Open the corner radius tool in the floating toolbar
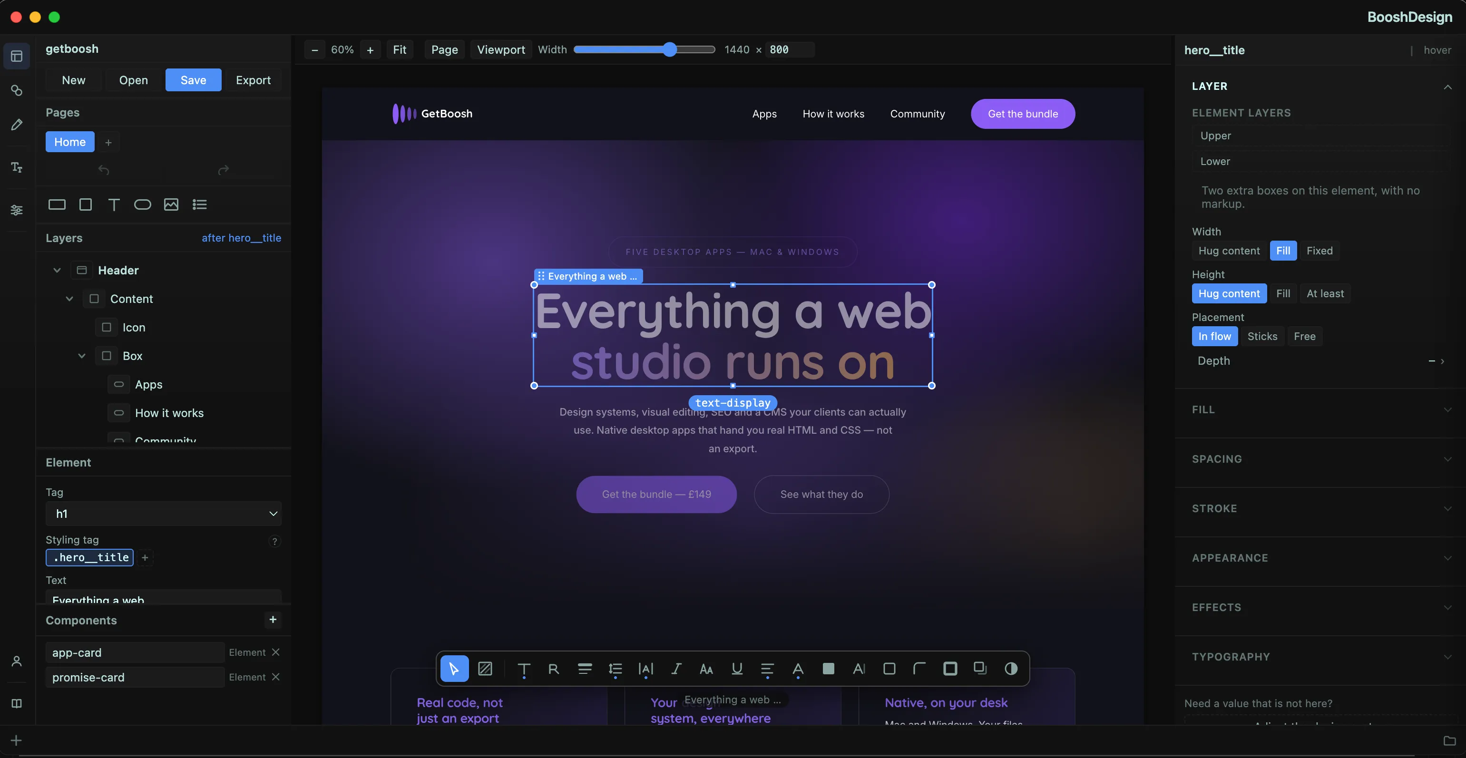This screenshot has height=758, width=1466. click(x=919, y=669)
